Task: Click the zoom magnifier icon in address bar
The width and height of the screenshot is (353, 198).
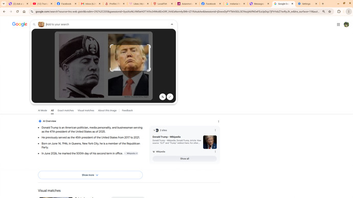Action: coord(323,11)
